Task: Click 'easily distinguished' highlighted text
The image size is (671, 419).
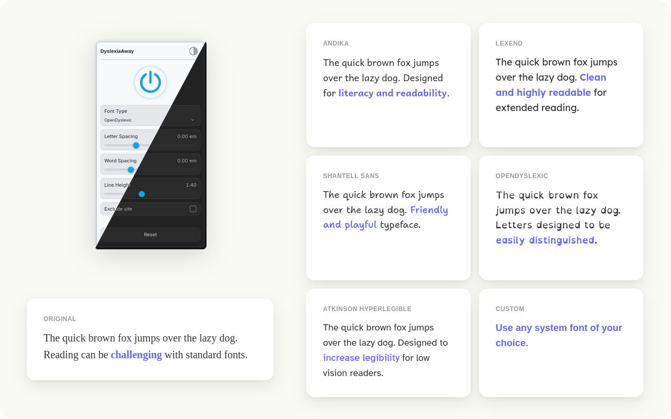Action: click(545, 240)
